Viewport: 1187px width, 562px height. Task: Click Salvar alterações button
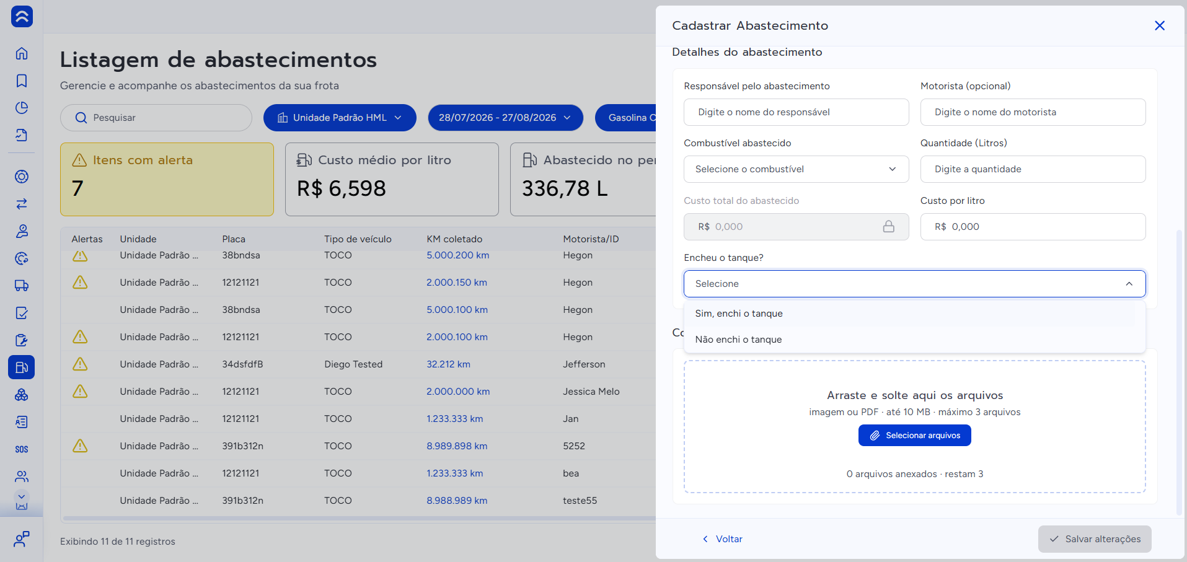pyautogui.click(x=1095, y=539)
